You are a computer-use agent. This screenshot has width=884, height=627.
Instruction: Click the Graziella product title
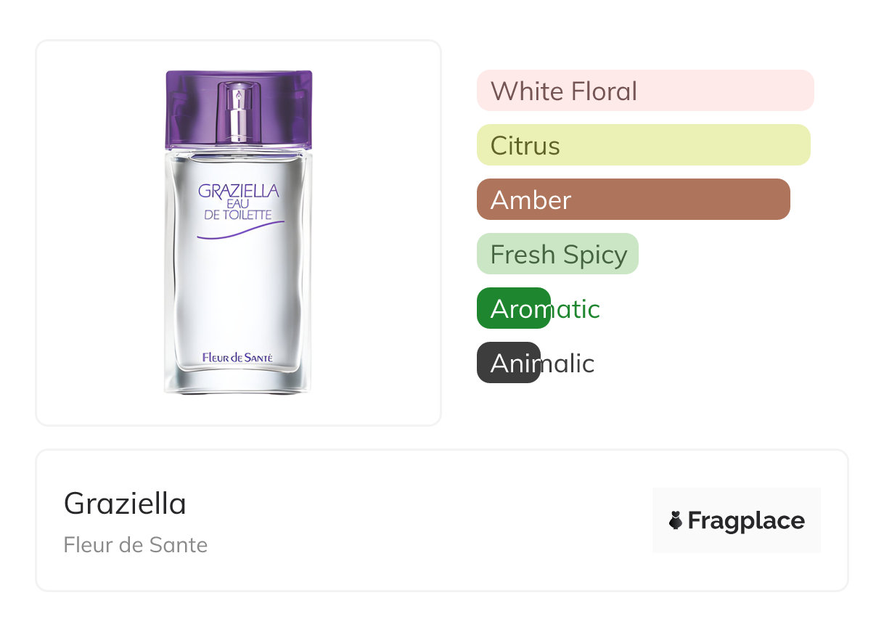[x=125, y=503]
